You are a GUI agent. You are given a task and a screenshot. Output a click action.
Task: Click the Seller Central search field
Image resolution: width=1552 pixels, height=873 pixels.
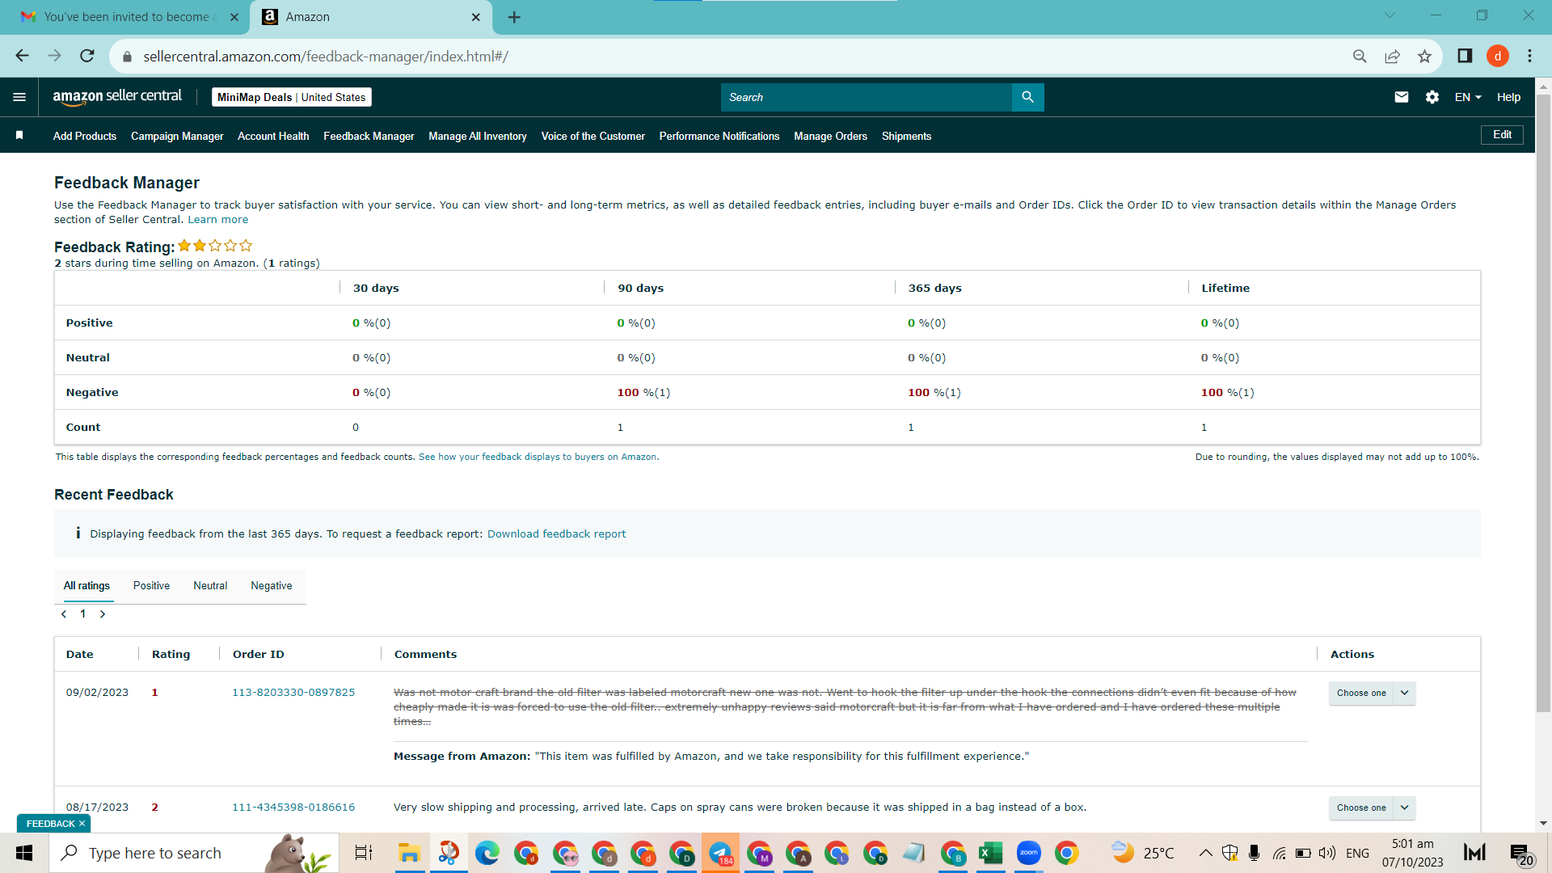(866, 97)
